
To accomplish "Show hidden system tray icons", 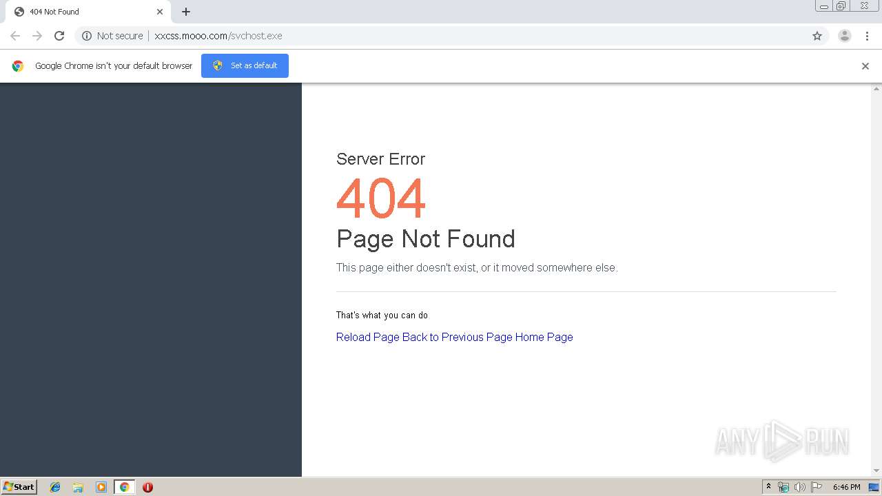I will pyautogui.click(x=768, y=487).
